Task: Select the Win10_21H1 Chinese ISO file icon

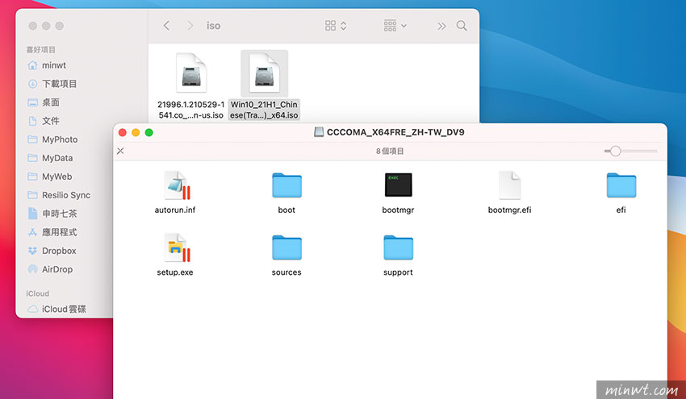Action: (x=264, y=73)
